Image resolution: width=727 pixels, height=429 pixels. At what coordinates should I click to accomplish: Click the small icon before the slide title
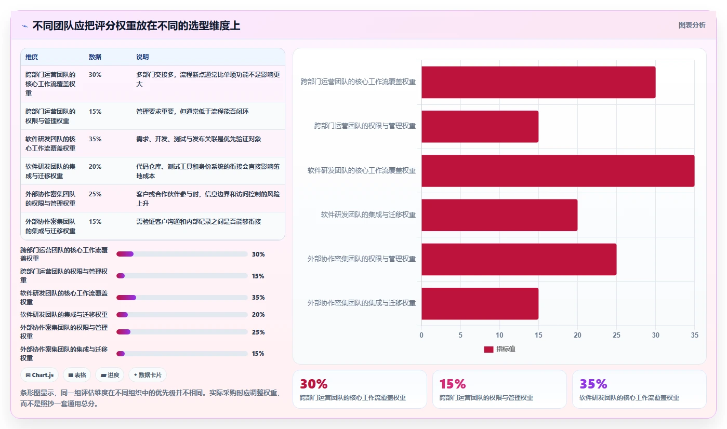[x=24, y=26]
